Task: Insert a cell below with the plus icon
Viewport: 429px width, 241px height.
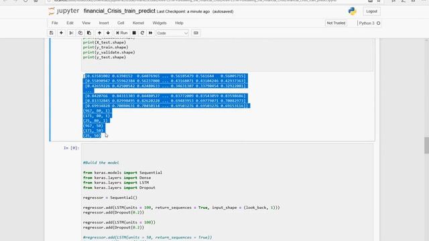Action: 61,33
